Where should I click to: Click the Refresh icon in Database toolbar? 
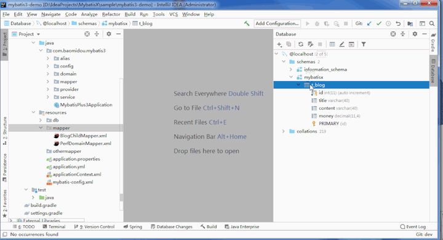click(301, 44)
